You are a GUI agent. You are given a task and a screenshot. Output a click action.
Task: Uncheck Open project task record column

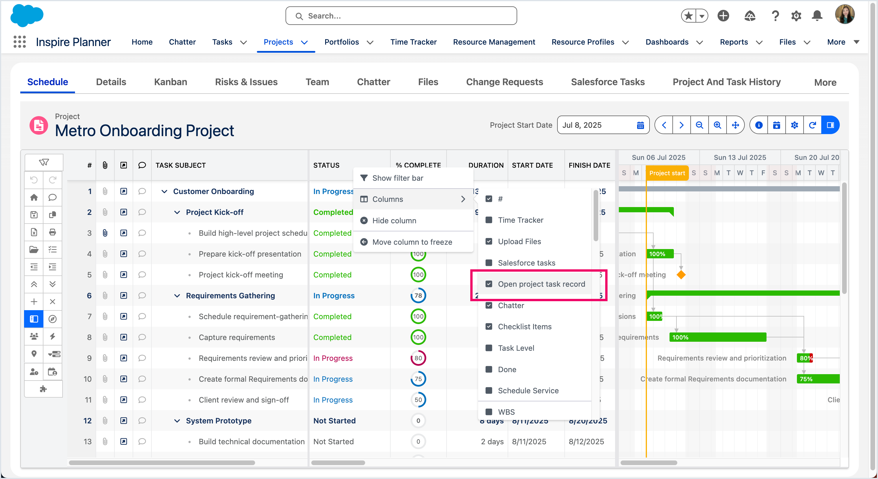(489, 284)
